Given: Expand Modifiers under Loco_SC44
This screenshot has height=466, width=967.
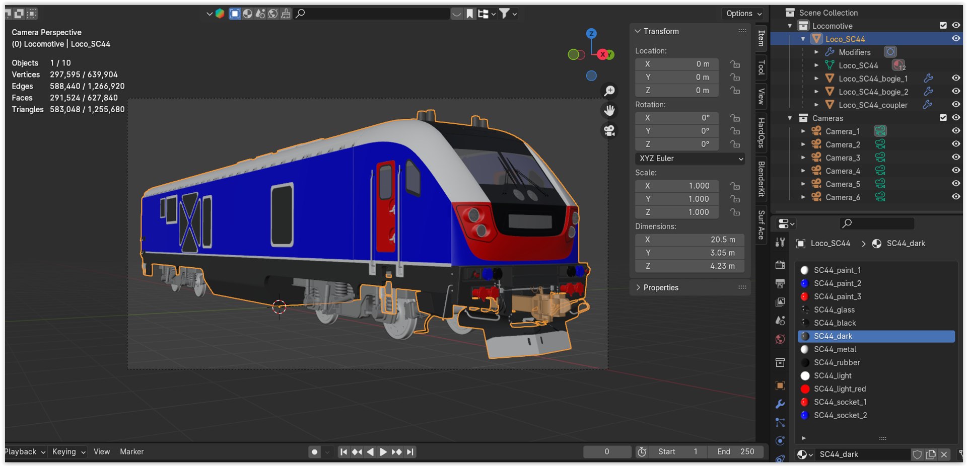Looking at the screenshot, I should pos(816,52).
